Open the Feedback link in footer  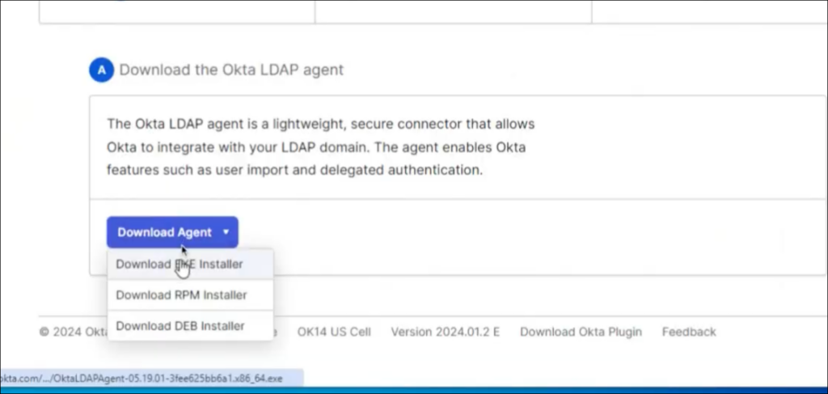pyautogui.click(x=689, y=332)
